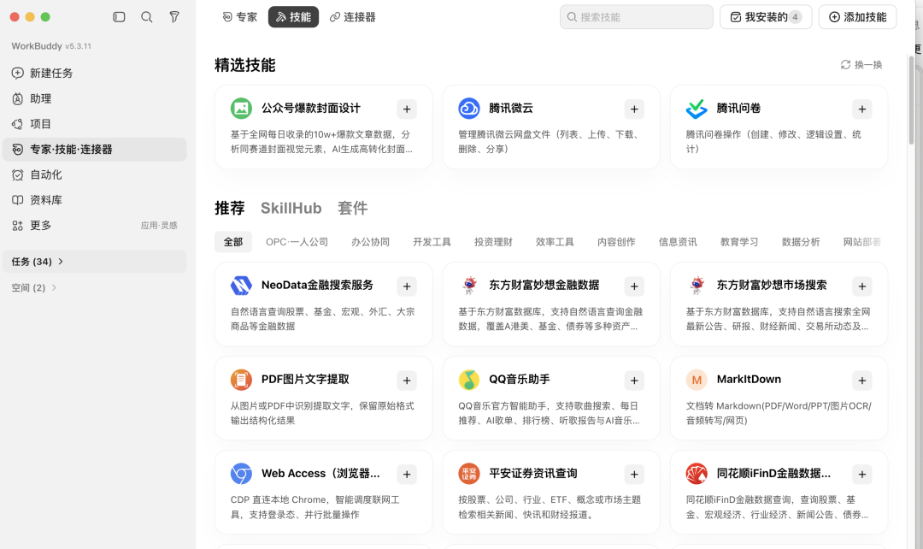
Task: Expand the 空间 (2) section
Action: [x=34, y=287]
